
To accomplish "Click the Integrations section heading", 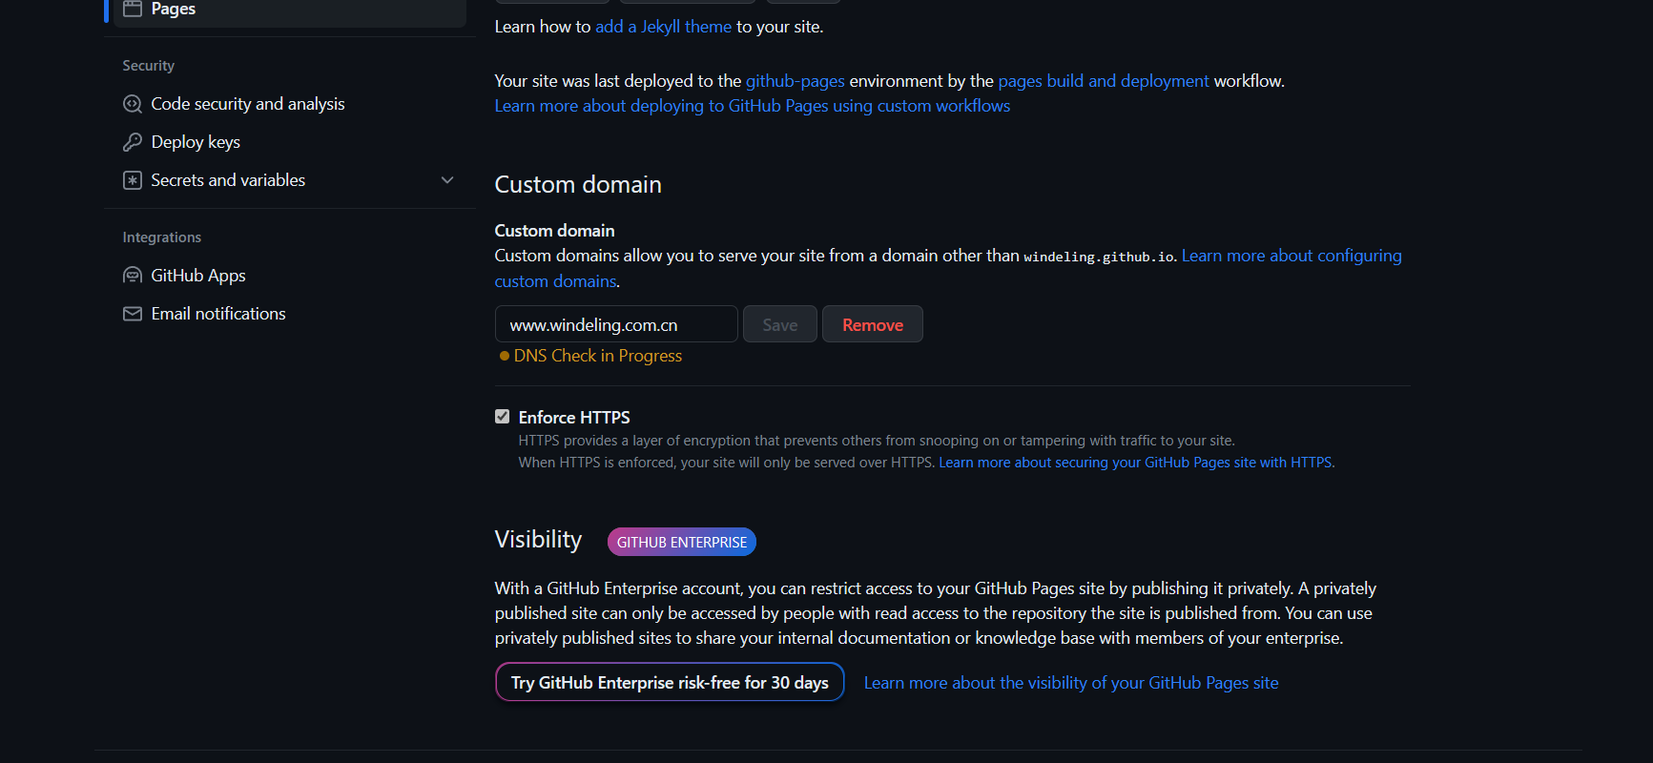I will tap(162, 237).
